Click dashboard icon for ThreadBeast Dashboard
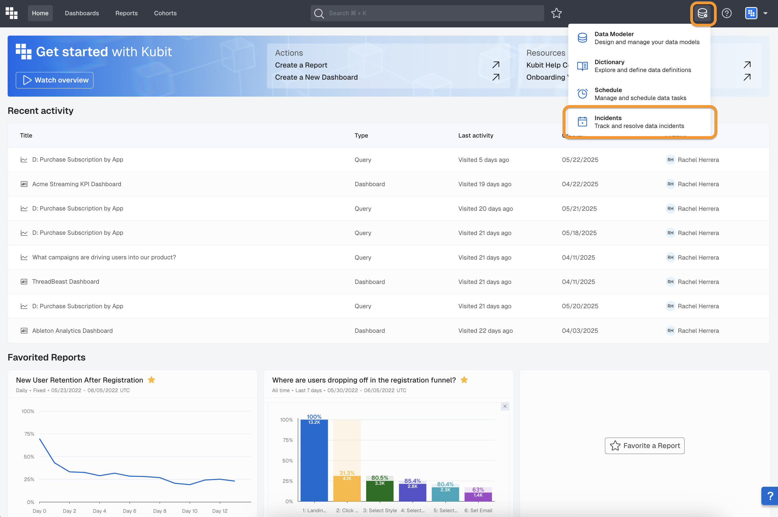 (x=24, y=282)
